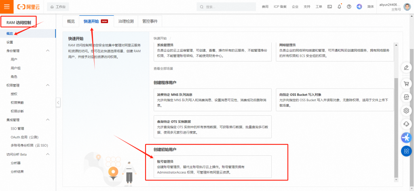Viewport: 414px width, 191px height.
Task: Collapse the 访问分析 Beta section
Action: [x=48, y=154]
